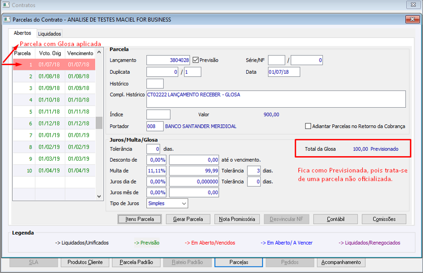Click the Compl. Histórico text field
This screenshot has height=273, width=423.
pyautogui.click(x=276, y=99)
